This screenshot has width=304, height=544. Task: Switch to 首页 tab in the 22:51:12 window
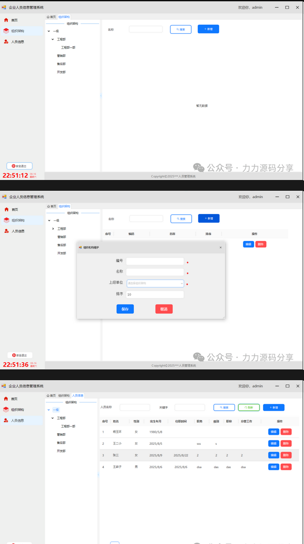pyautogui.click(x=52, y=17)
